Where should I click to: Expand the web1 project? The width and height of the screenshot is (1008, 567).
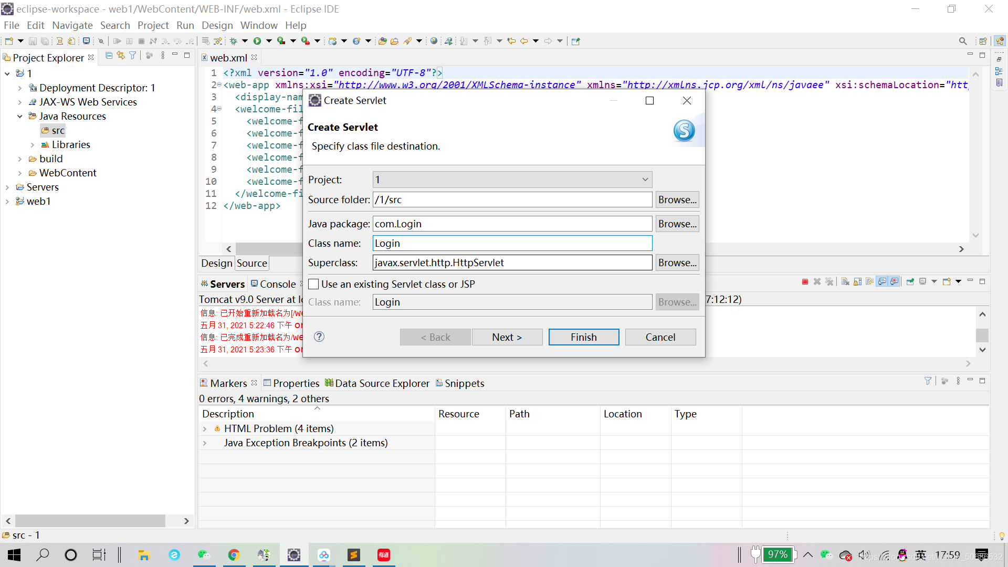point(7,202)
